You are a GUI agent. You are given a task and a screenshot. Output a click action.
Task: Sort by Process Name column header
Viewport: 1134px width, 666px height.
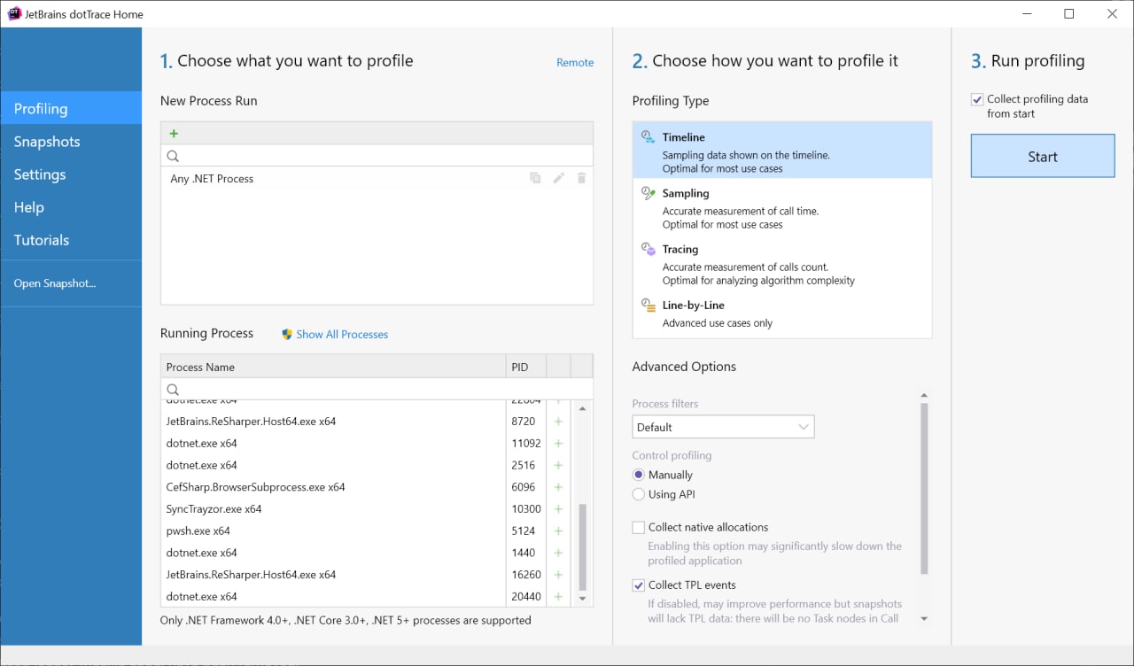[x=333, y=367]
